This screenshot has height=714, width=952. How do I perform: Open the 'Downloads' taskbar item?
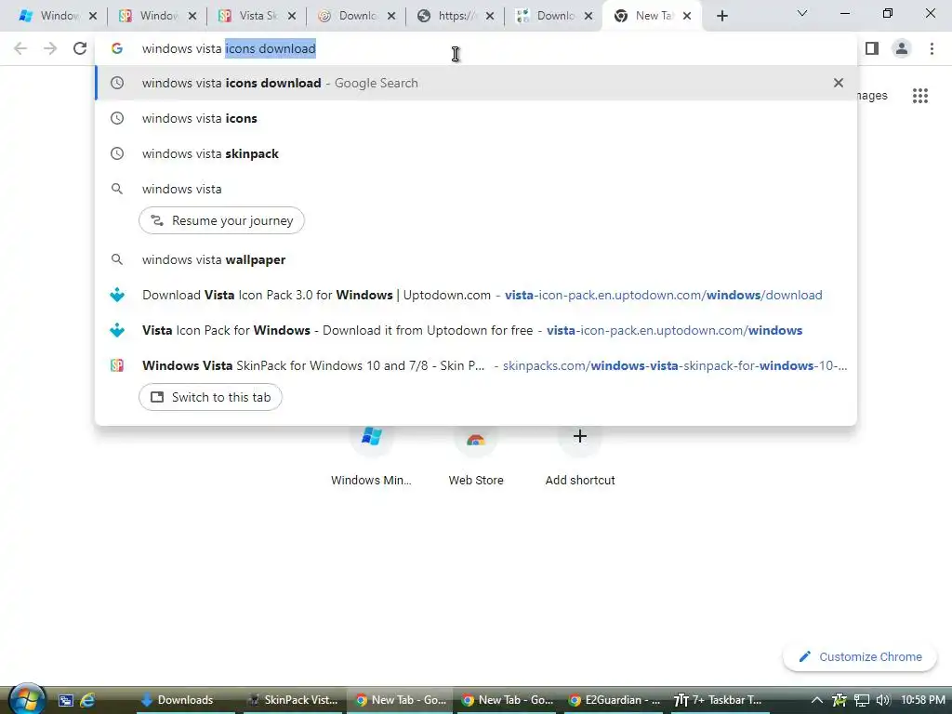click(185, 700)
